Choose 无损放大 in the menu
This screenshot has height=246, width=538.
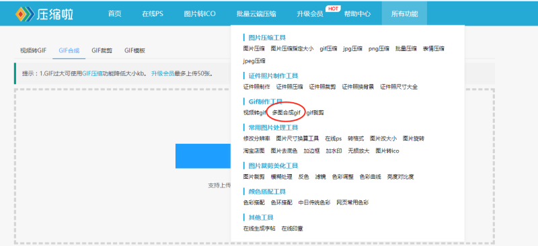pyautogui.click(x=358, y=151)
